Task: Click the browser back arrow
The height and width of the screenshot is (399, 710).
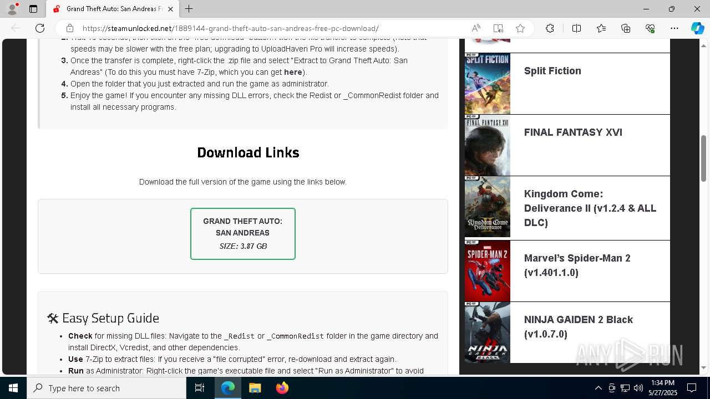Action: [16, 28]
